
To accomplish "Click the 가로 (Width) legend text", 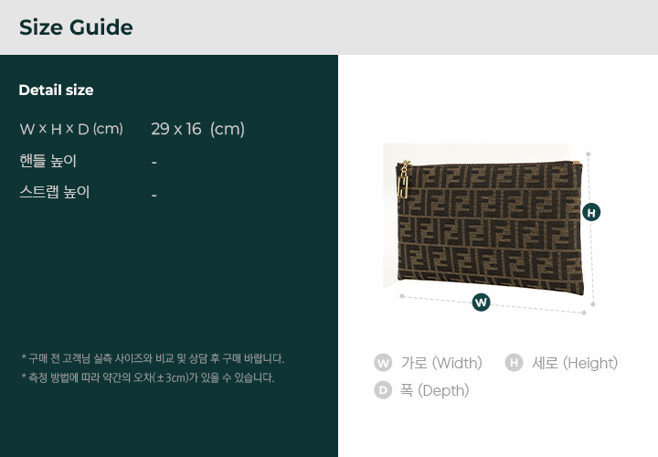I will click(441, 363).
